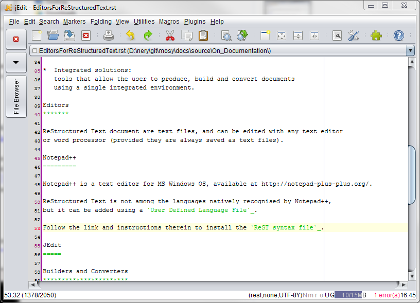Close the left docking area
The height and width of the screenshot is (303, 420).
coord(16,39)
